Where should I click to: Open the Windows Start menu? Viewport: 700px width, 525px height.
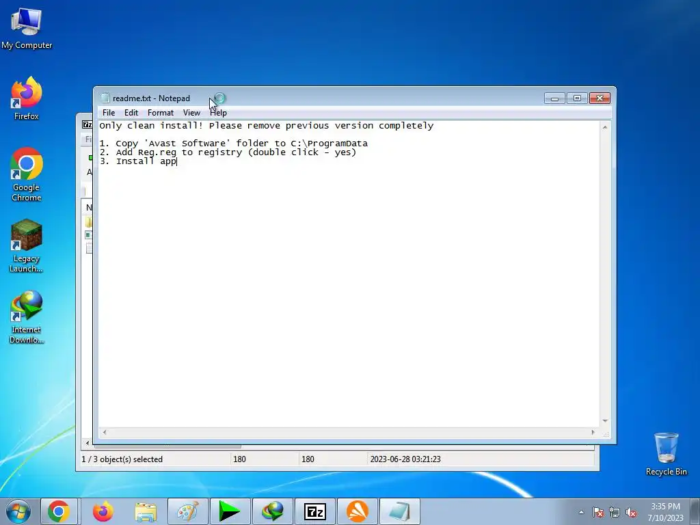18,511
